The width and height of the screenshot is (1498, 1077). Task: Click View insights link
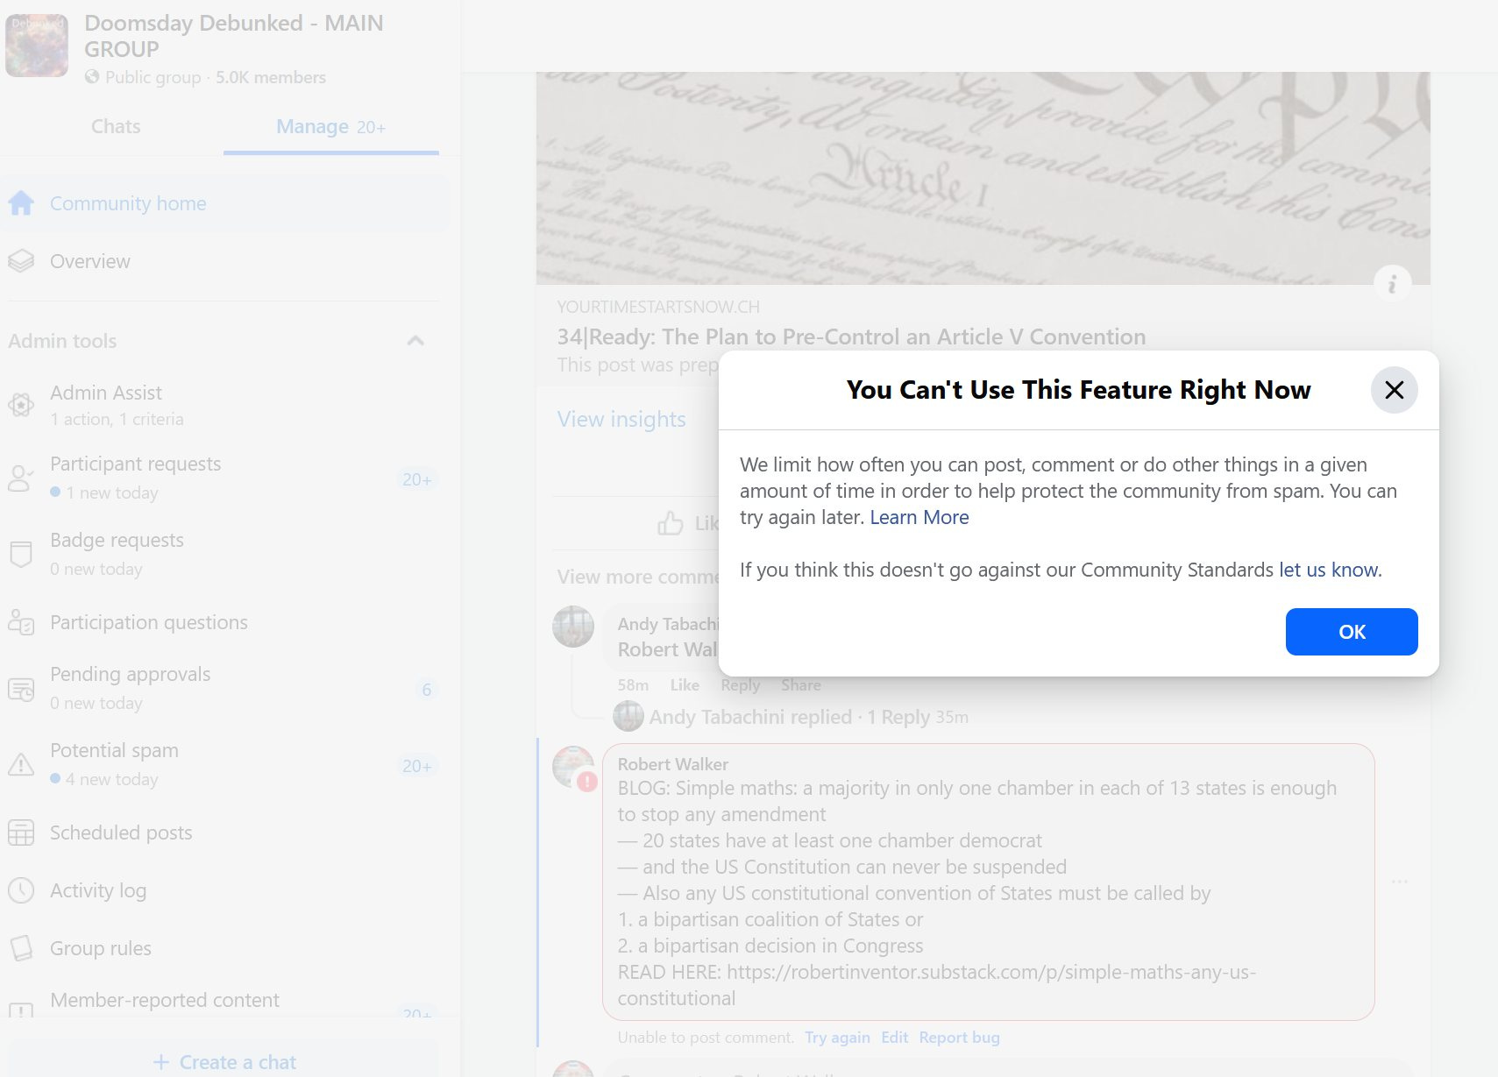click(x=621, y=419)
